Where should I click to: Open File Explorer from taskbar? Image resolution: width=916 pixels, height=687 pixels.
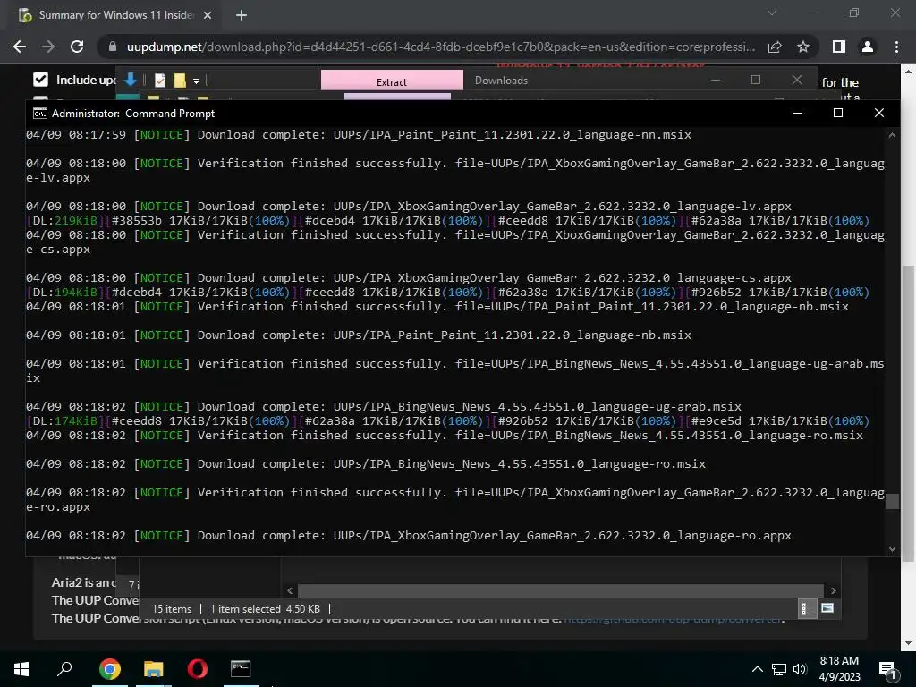(154, 669)
